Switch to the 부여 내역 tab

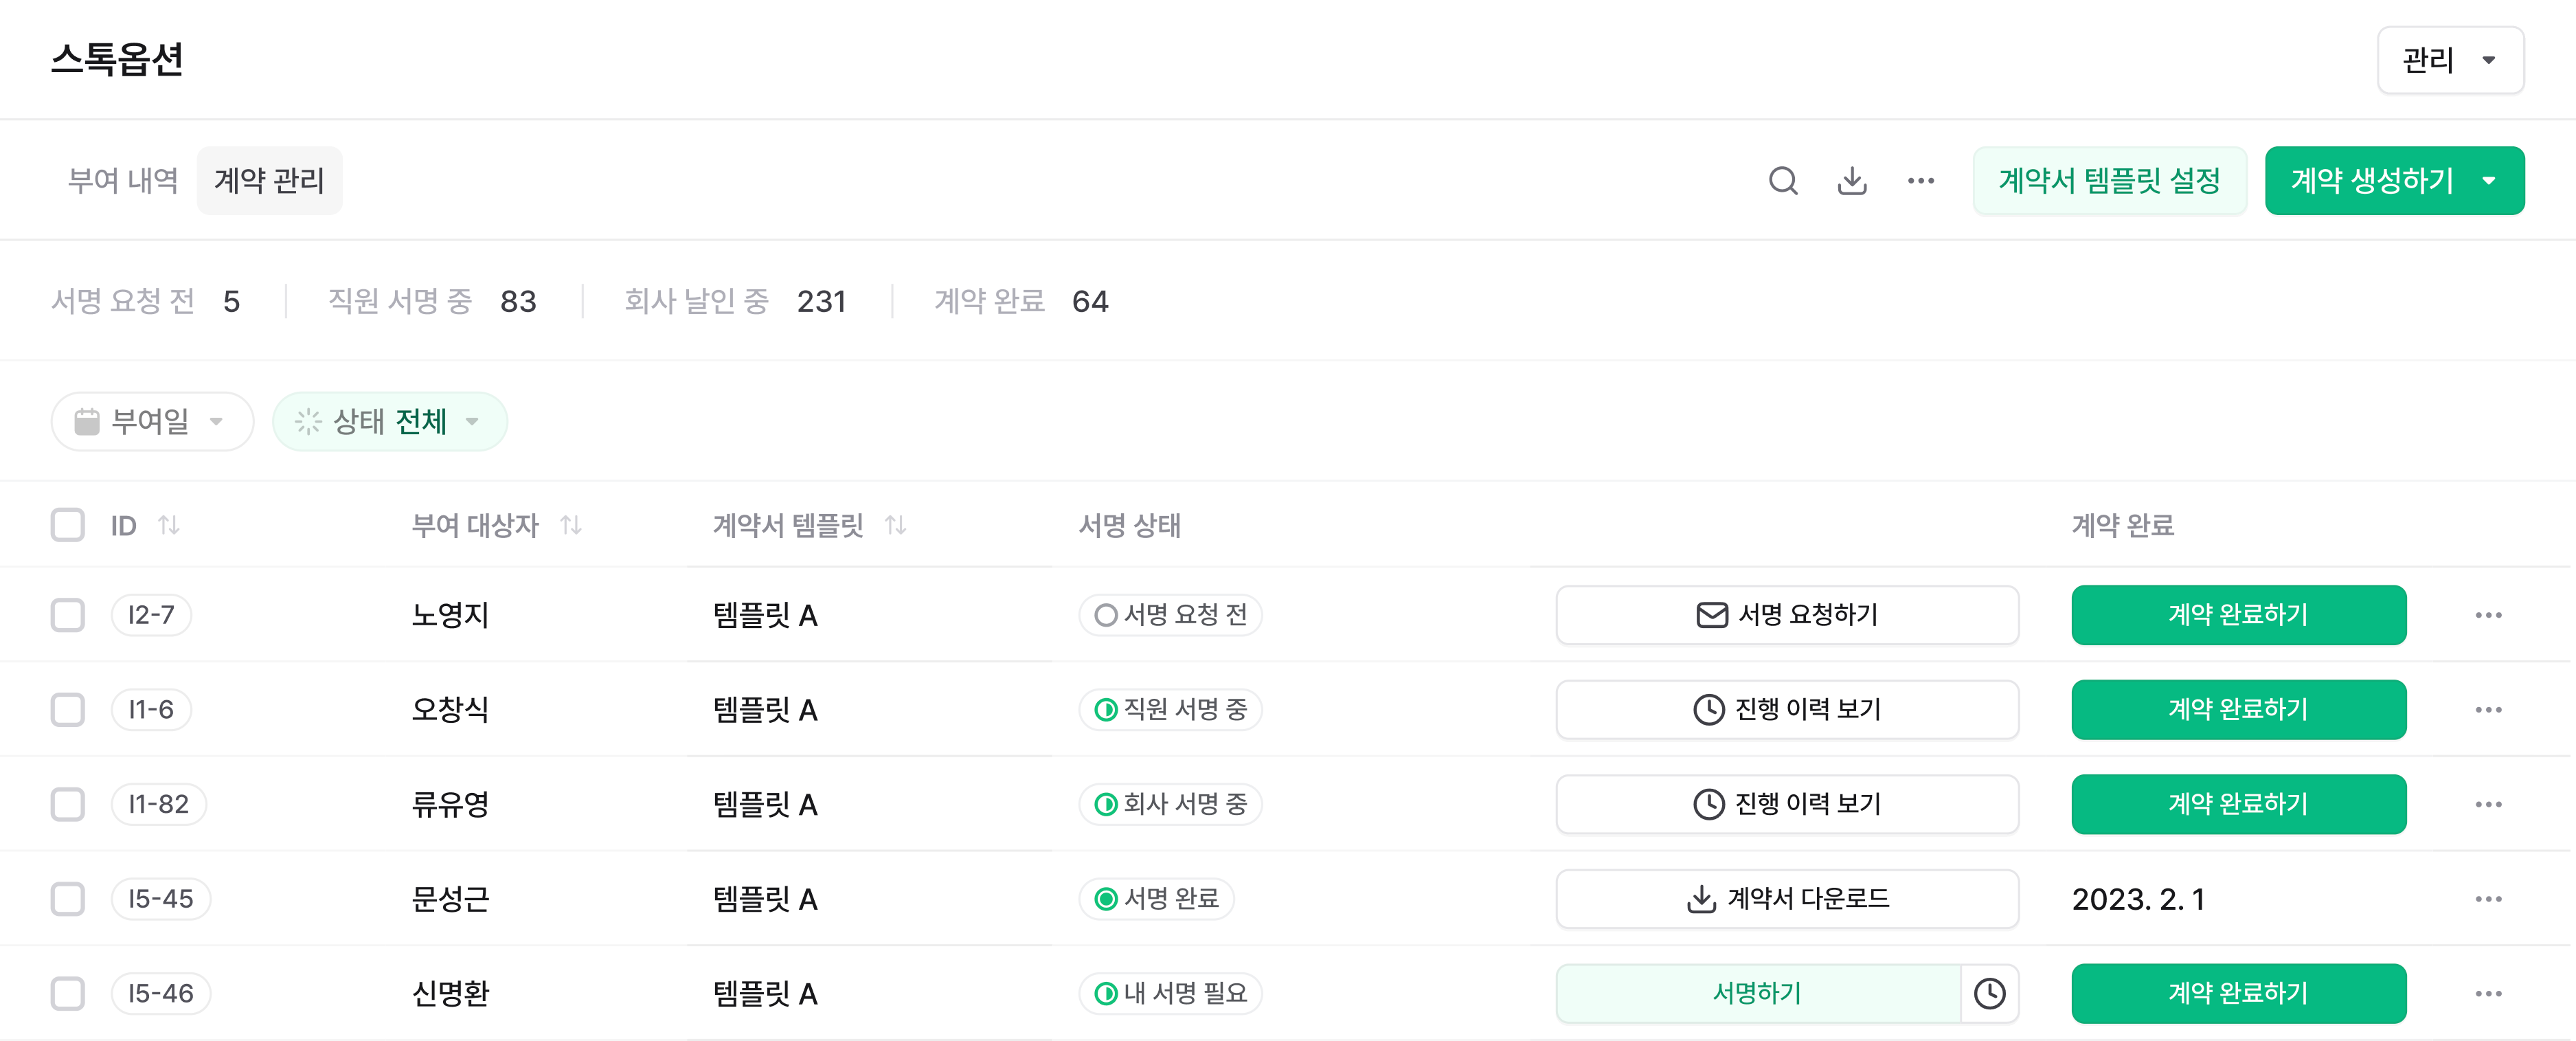pos(123,181)
